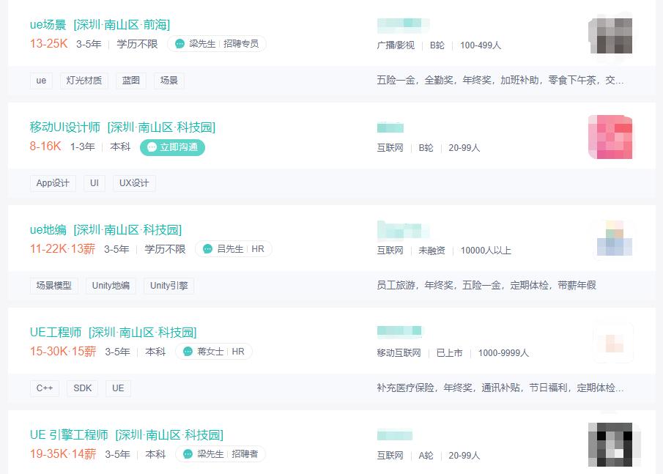Click the chat bubble icon beside 蒋女士·HR

coord(187,351)
